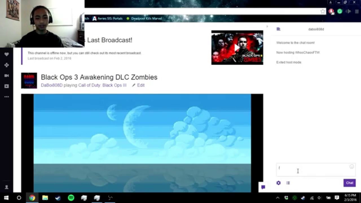Screen dimensions: 361x203
Task: Click the 'Exited host mode' chat message
Action: click(289, 62)
